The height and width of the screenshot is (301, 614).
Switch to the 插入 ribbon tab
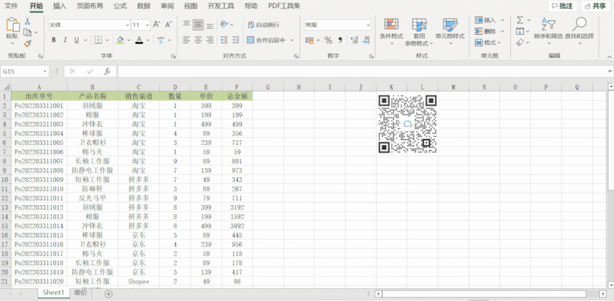[59, 6]
